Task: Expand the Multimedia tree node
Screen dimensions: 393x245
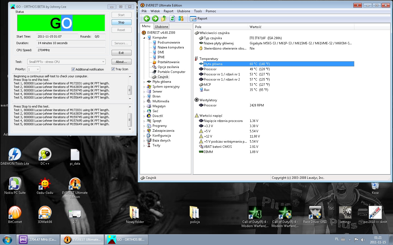Action: [144, 101]
